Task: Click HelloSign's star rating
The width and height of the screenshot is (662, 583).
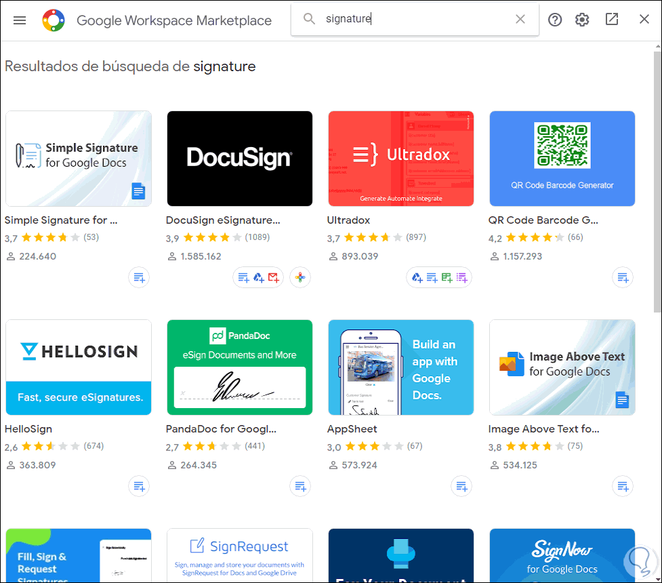Action: click(51, 446)
